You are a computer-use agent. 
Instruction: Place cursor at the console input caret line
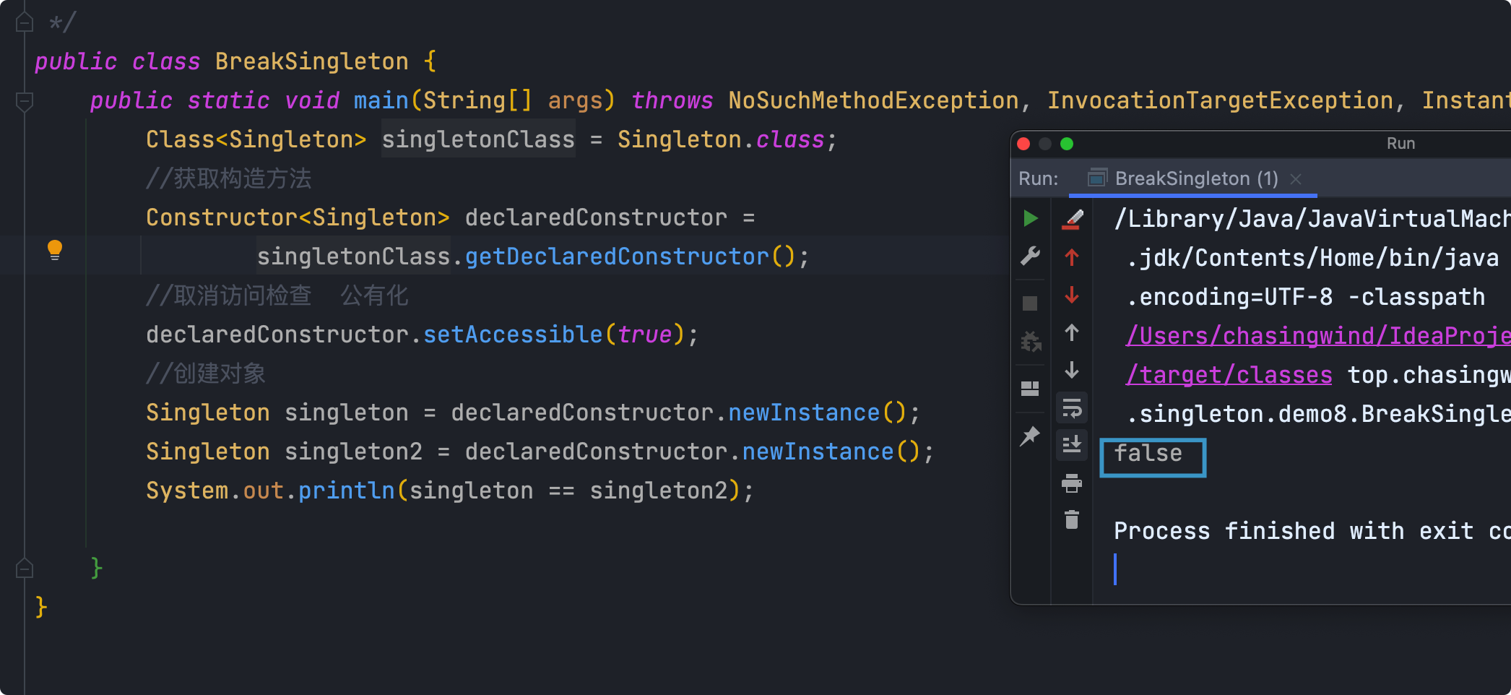click(x=1115, y=569)
